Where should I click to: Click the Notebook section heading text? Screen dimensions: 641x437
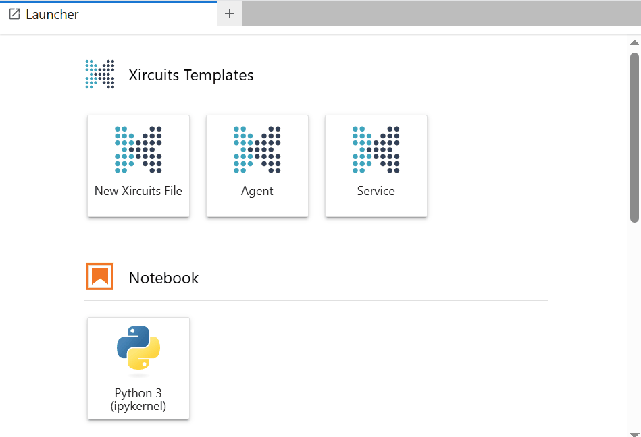(x=163, y=278)
